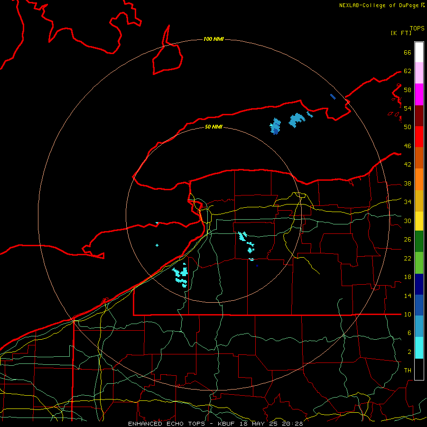Click the 'ENHANCED ECHO TOPS - KBUF' caption
The image size is (427, 427).
[x=181, y=424]
